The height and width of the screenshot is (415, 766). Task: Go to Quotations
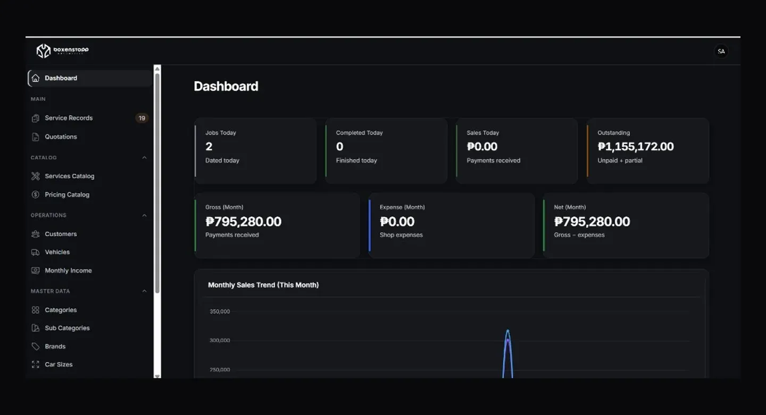click(x=90, y=137)
